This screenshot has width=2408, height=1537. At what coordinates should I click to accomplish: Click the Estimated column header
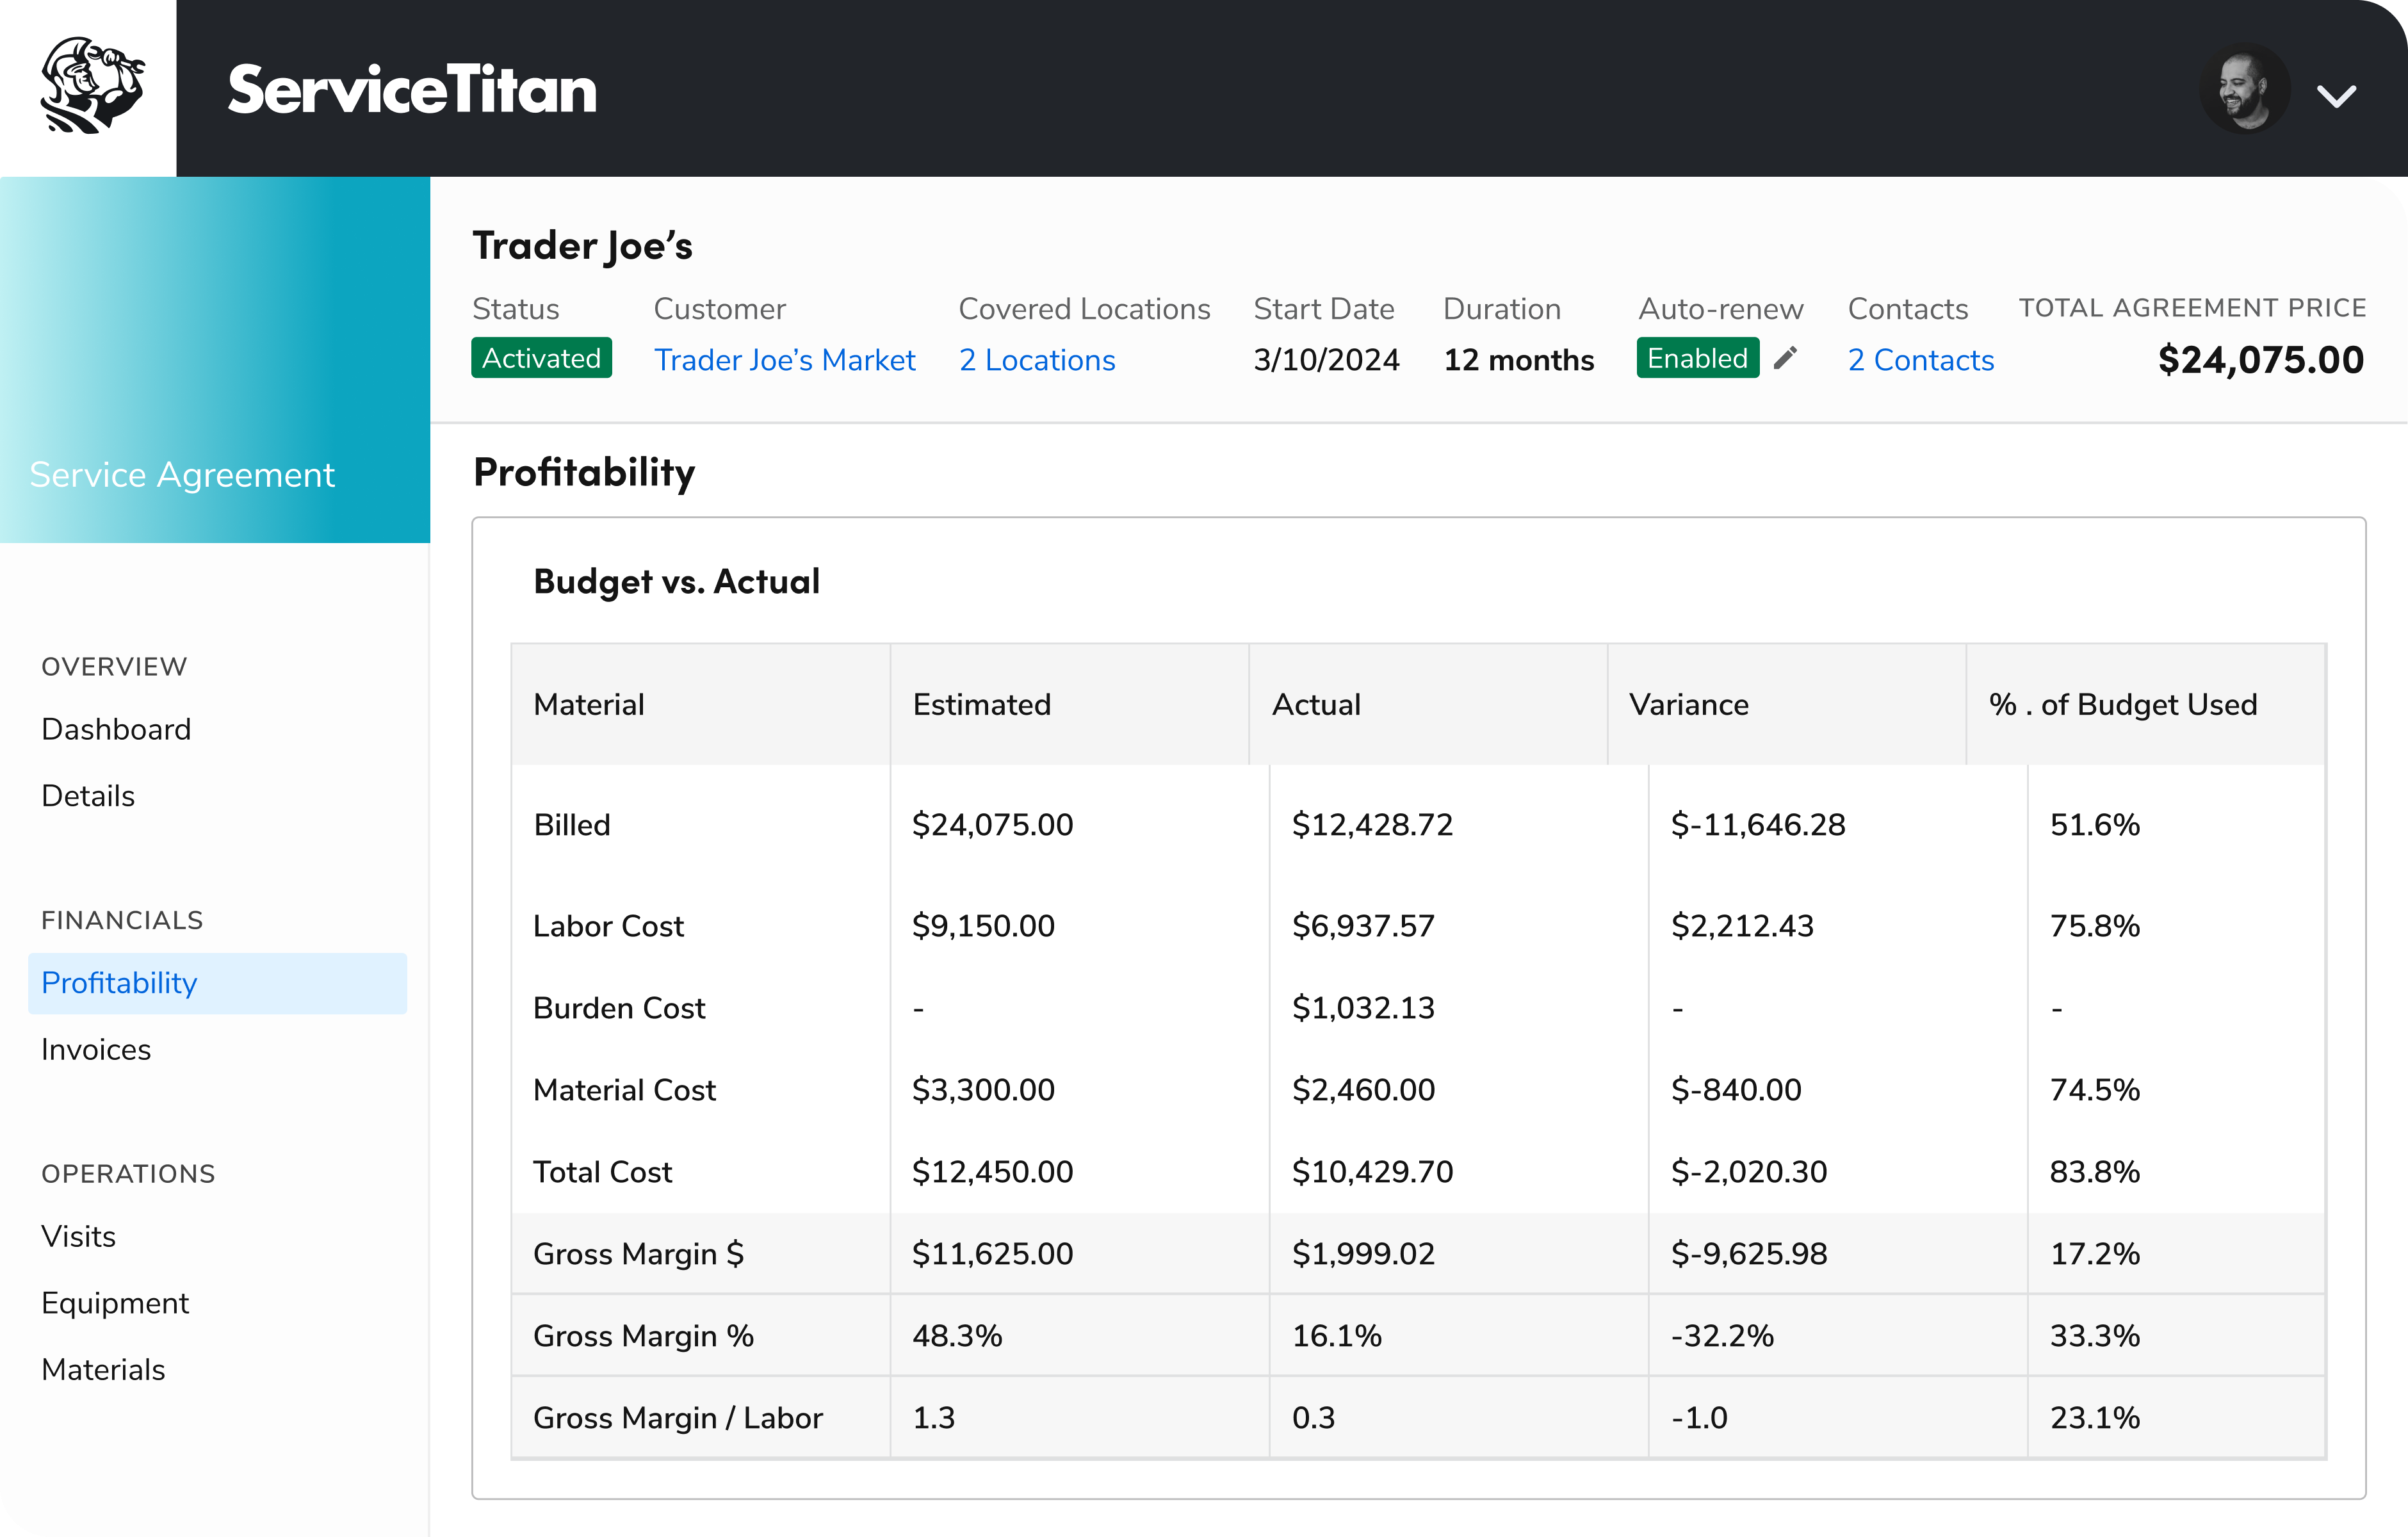(981, 704)
